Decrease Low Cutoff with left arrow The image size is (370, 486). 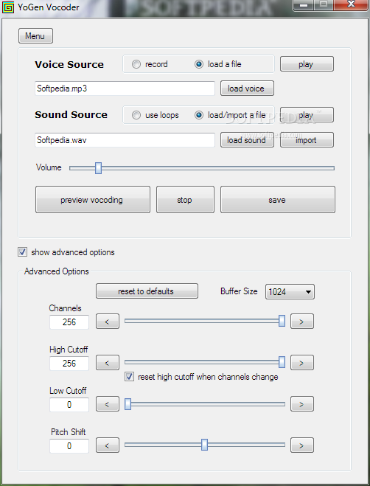pyautogui.click(x=108, y=404)
